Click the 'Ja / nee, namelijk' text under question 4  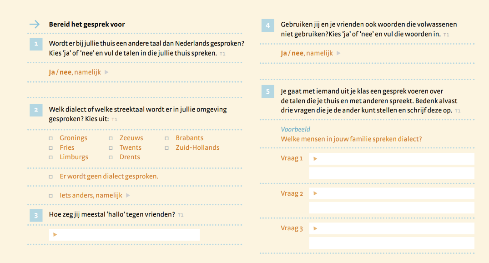(x=307, y=53)
